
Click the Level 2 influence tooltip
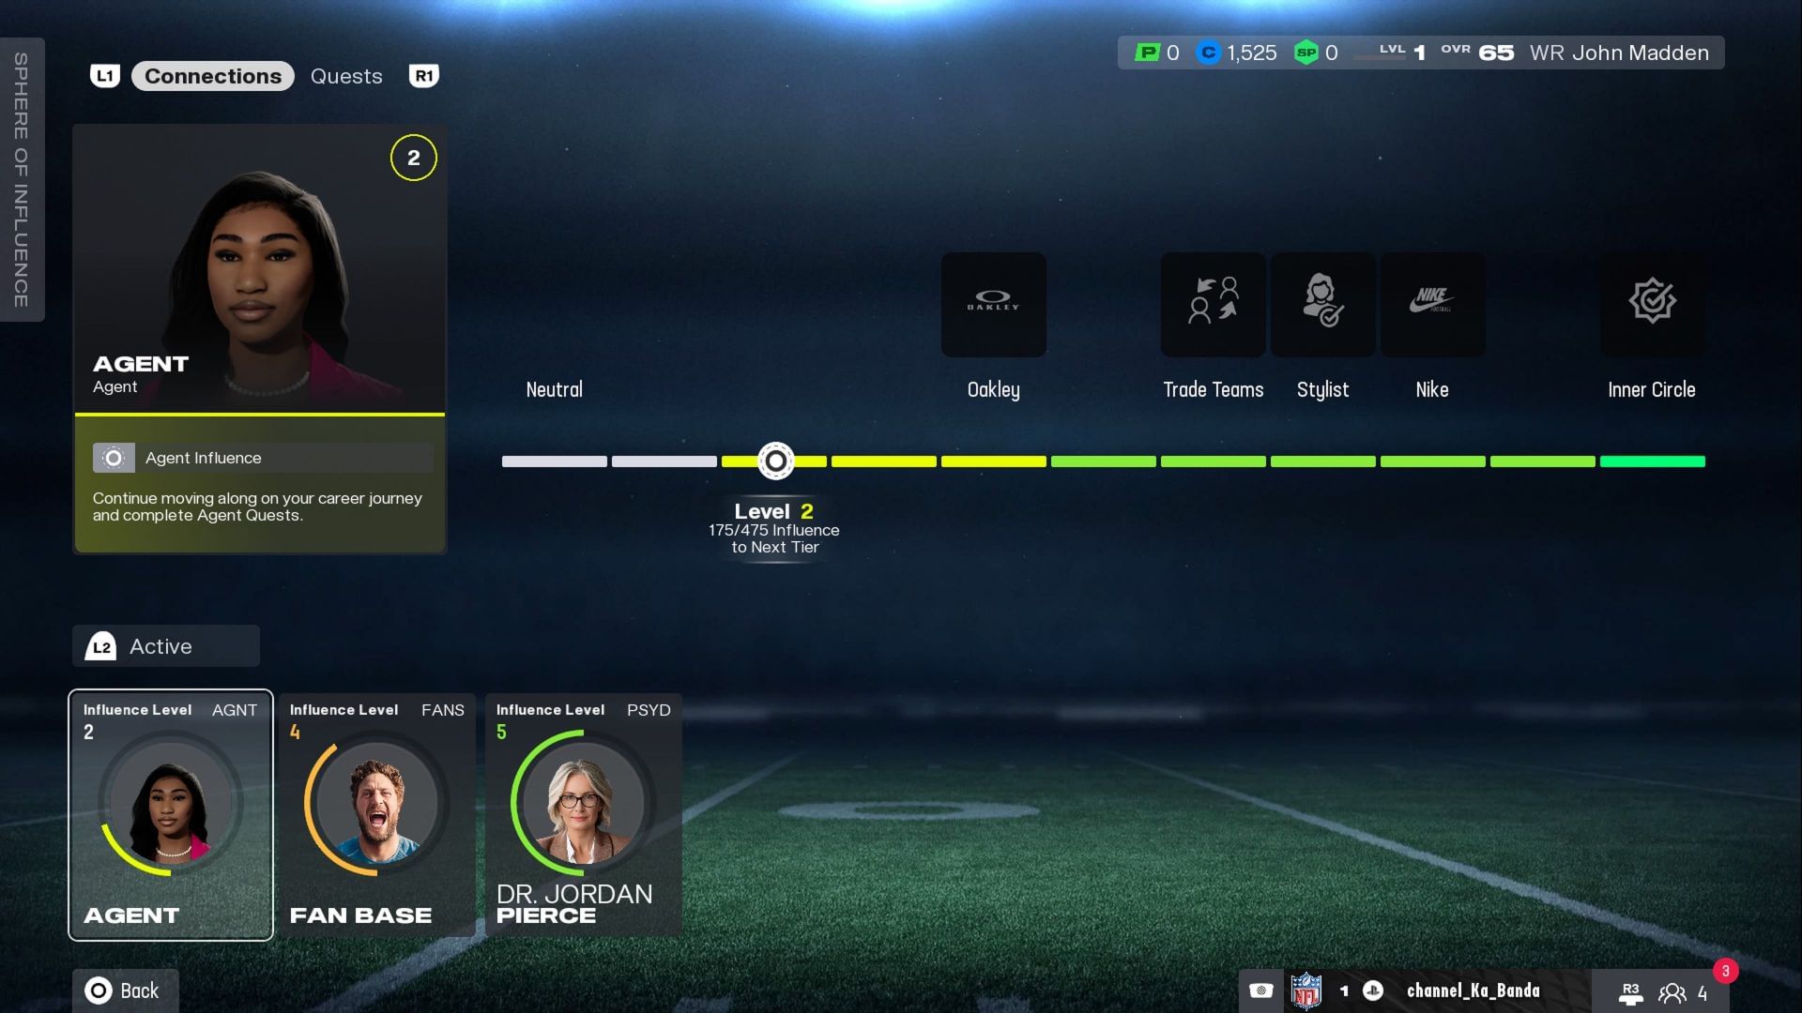tap(774, 528)
